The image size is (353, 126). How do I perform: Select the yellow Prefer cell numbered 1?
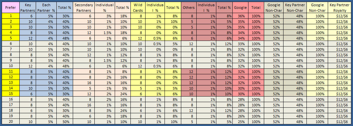(10, 16)
